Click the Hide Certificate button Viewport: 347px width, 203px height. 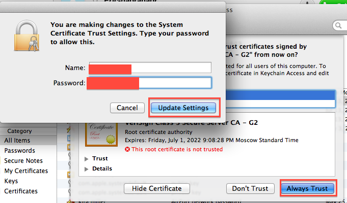click(x=155, y=189)
